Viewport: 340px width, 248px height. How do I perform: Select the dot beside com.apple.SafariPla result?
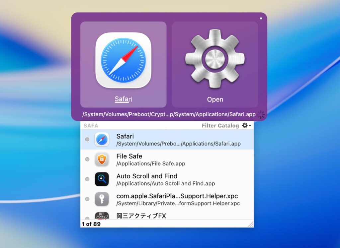point(87,199)
